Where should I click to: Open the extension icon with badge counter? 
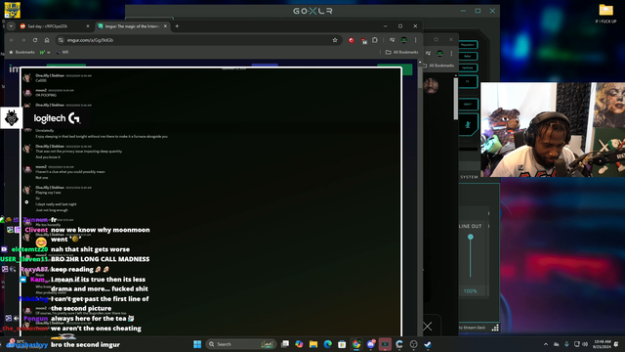point(363,40)
